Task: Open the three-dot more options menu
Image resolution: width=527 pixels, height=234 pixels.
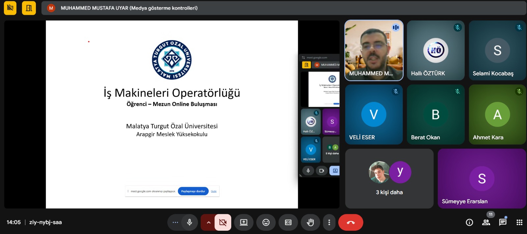Action: (x=329, y=223)
